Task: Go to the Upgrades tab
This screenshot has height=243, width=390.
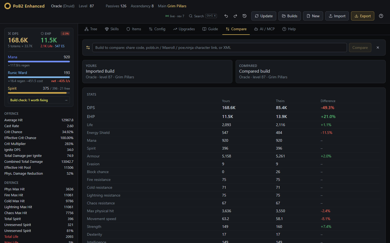Action: (184, 29)
